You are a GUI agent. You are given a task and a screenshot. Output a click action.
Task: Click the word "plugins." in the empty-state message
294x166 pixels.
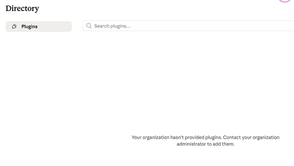pos(213,137)
